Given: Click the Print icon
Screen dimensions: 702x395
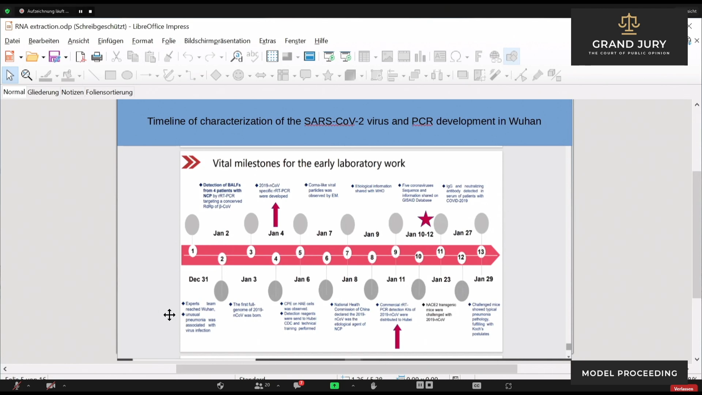Looking at the screenshot, I should [97, 57].
